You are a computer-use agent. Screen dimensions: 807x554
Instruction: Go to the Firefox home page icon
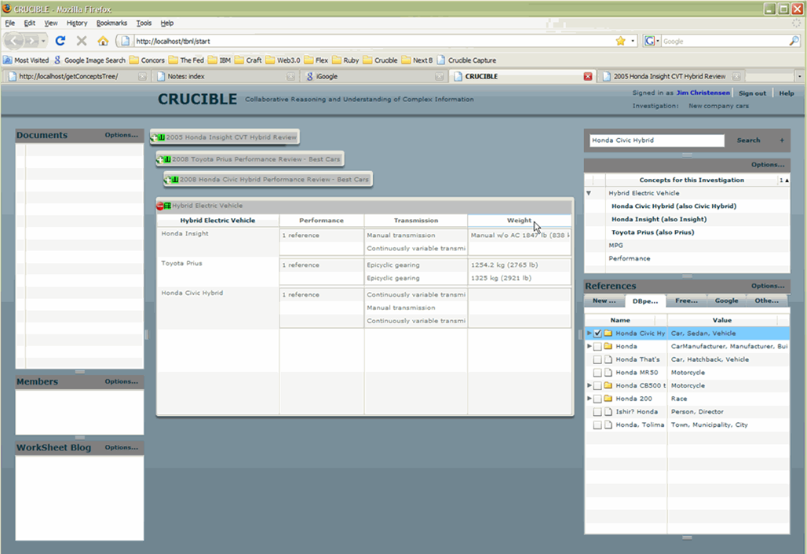click(103, 41)
